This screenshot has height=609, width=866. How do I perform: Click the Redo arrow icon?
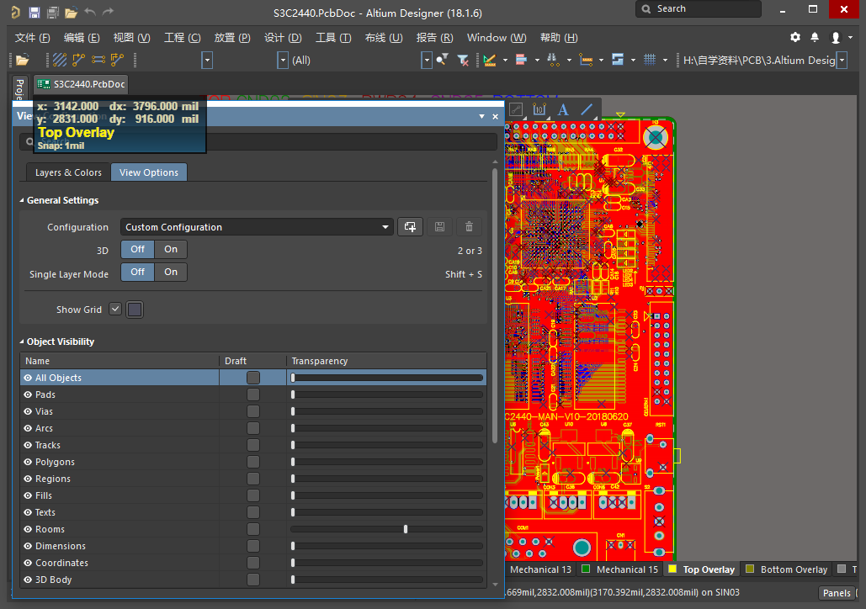click(109, 12)
